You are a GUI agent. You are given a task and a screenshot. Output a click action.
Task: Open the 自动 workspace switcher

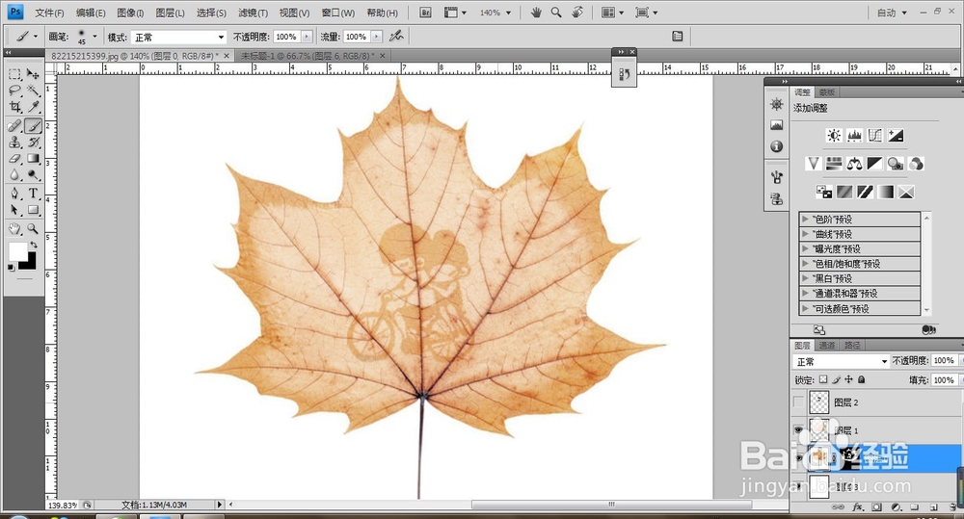tap(892, 13)
